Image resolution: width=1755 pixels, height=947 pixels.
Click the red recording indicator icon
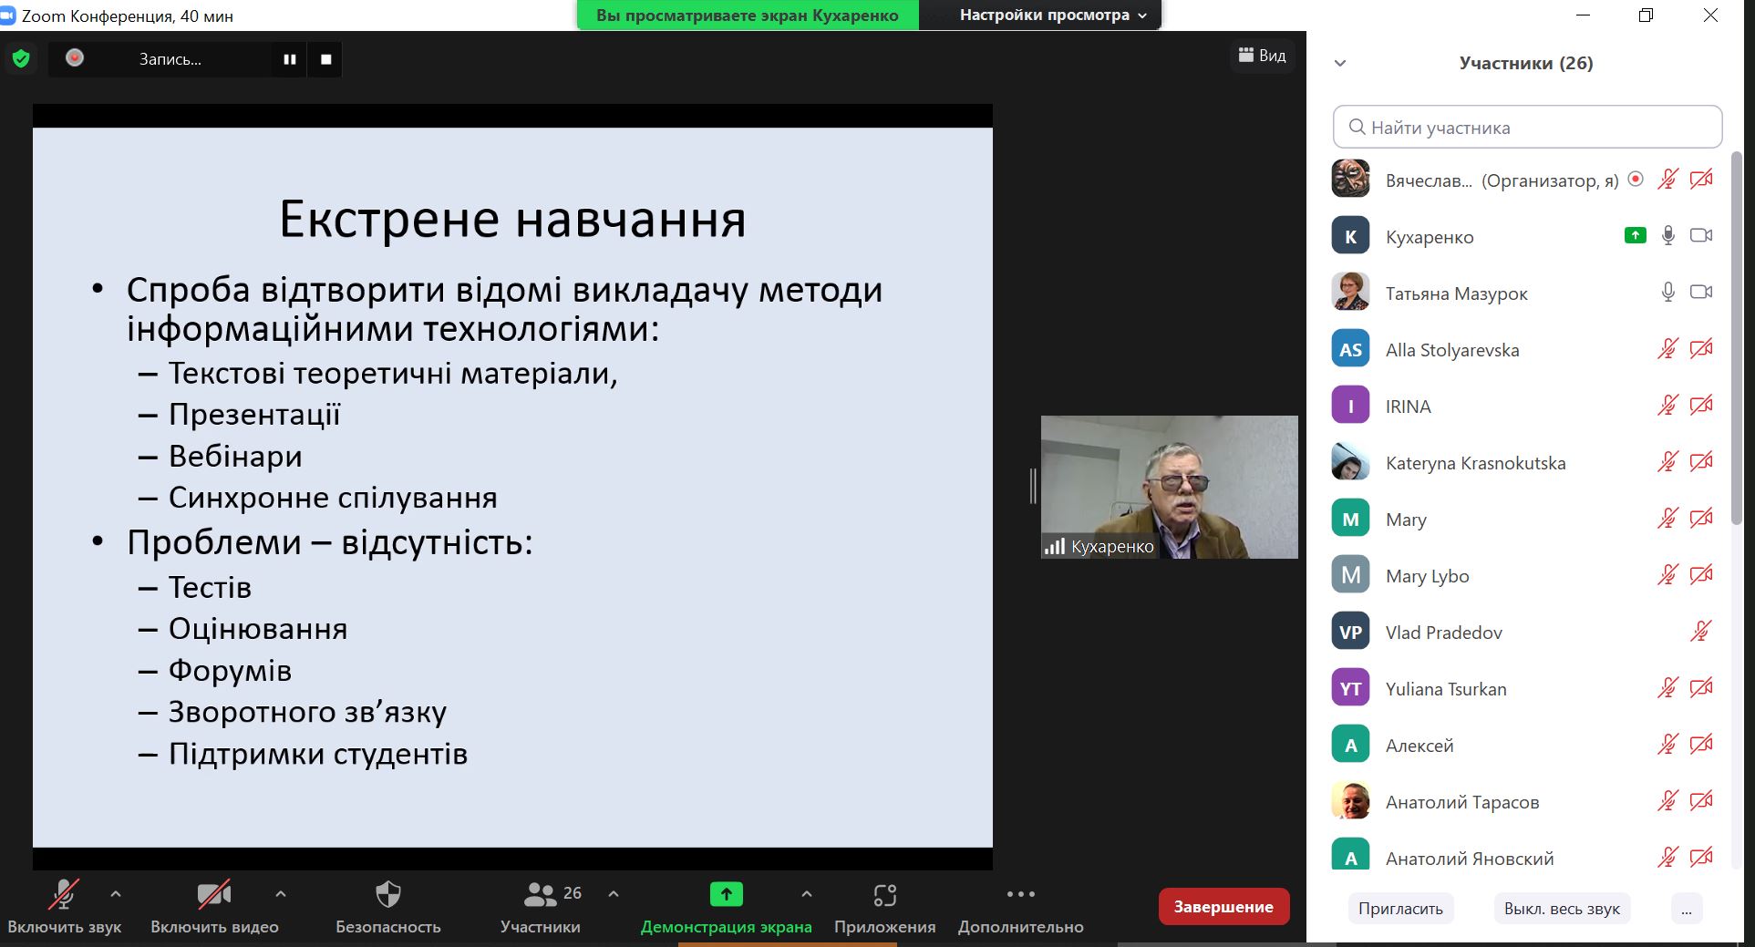75,58
